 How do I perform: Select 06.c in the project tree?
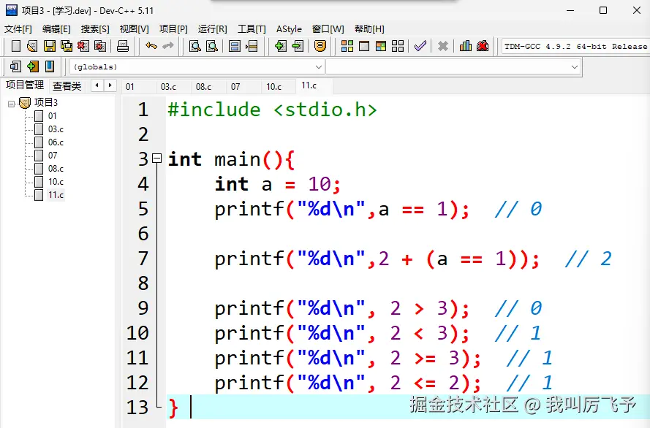(56, 142)
